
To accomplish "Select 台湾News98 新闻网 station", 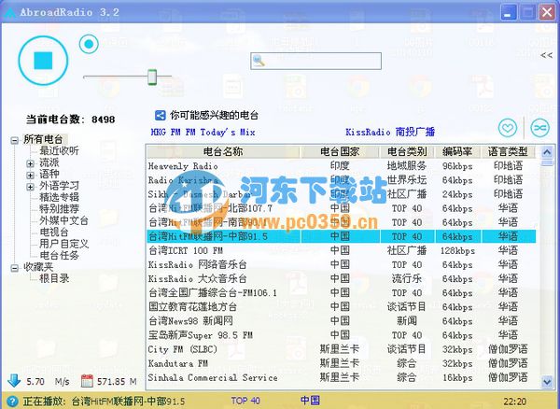I will pyautogui.click(x=341, y=321).
